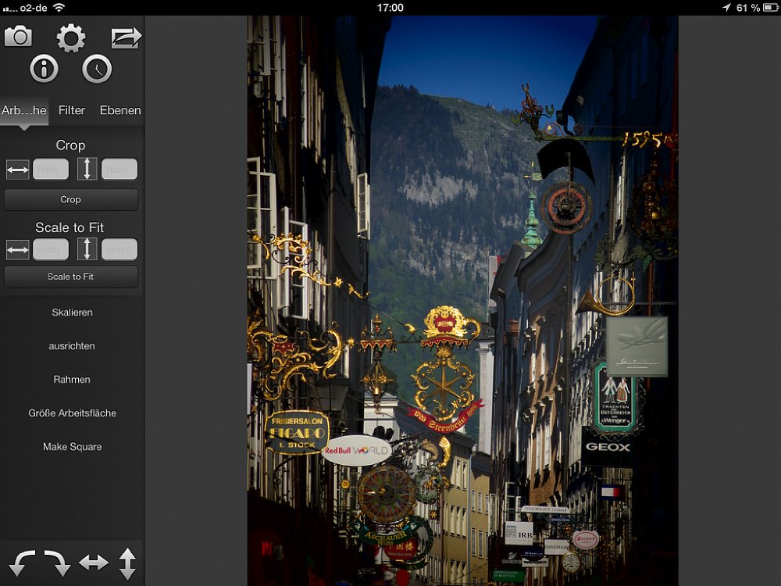Focus the Crop vertical Ratio field
The width and height of the screenshot is (781, 586).
(x=119, y=169)
